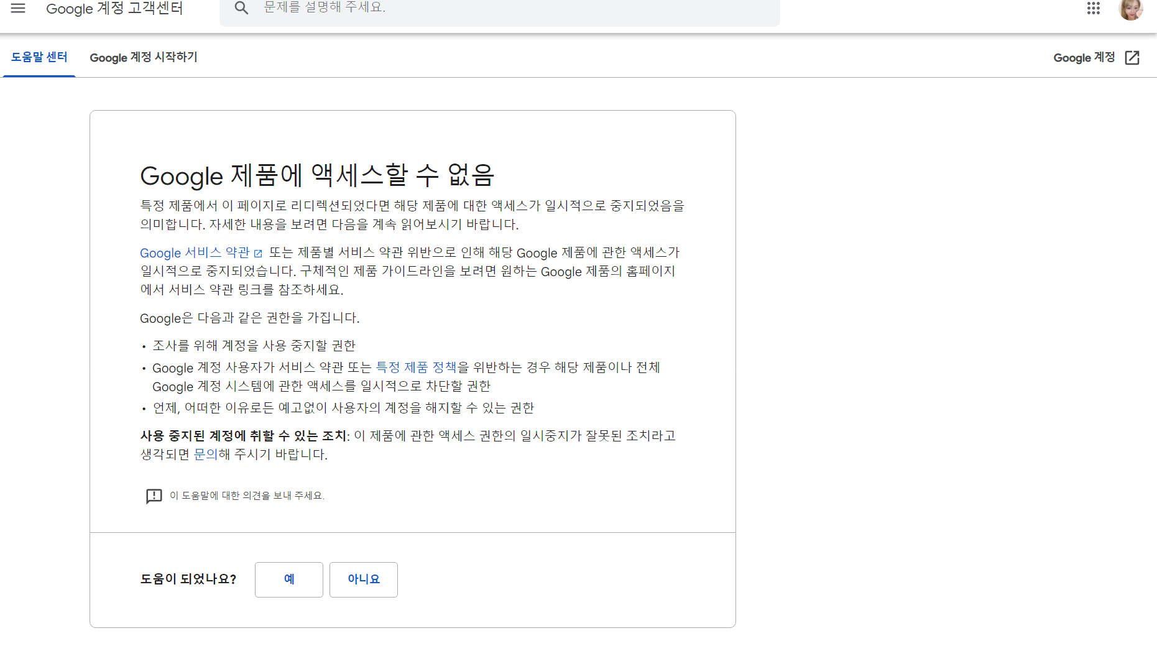1157x651 pixels.
Task: Click the bullet starting with 언제, 어떠한 이유로든
Action: (x=343, y=408)
